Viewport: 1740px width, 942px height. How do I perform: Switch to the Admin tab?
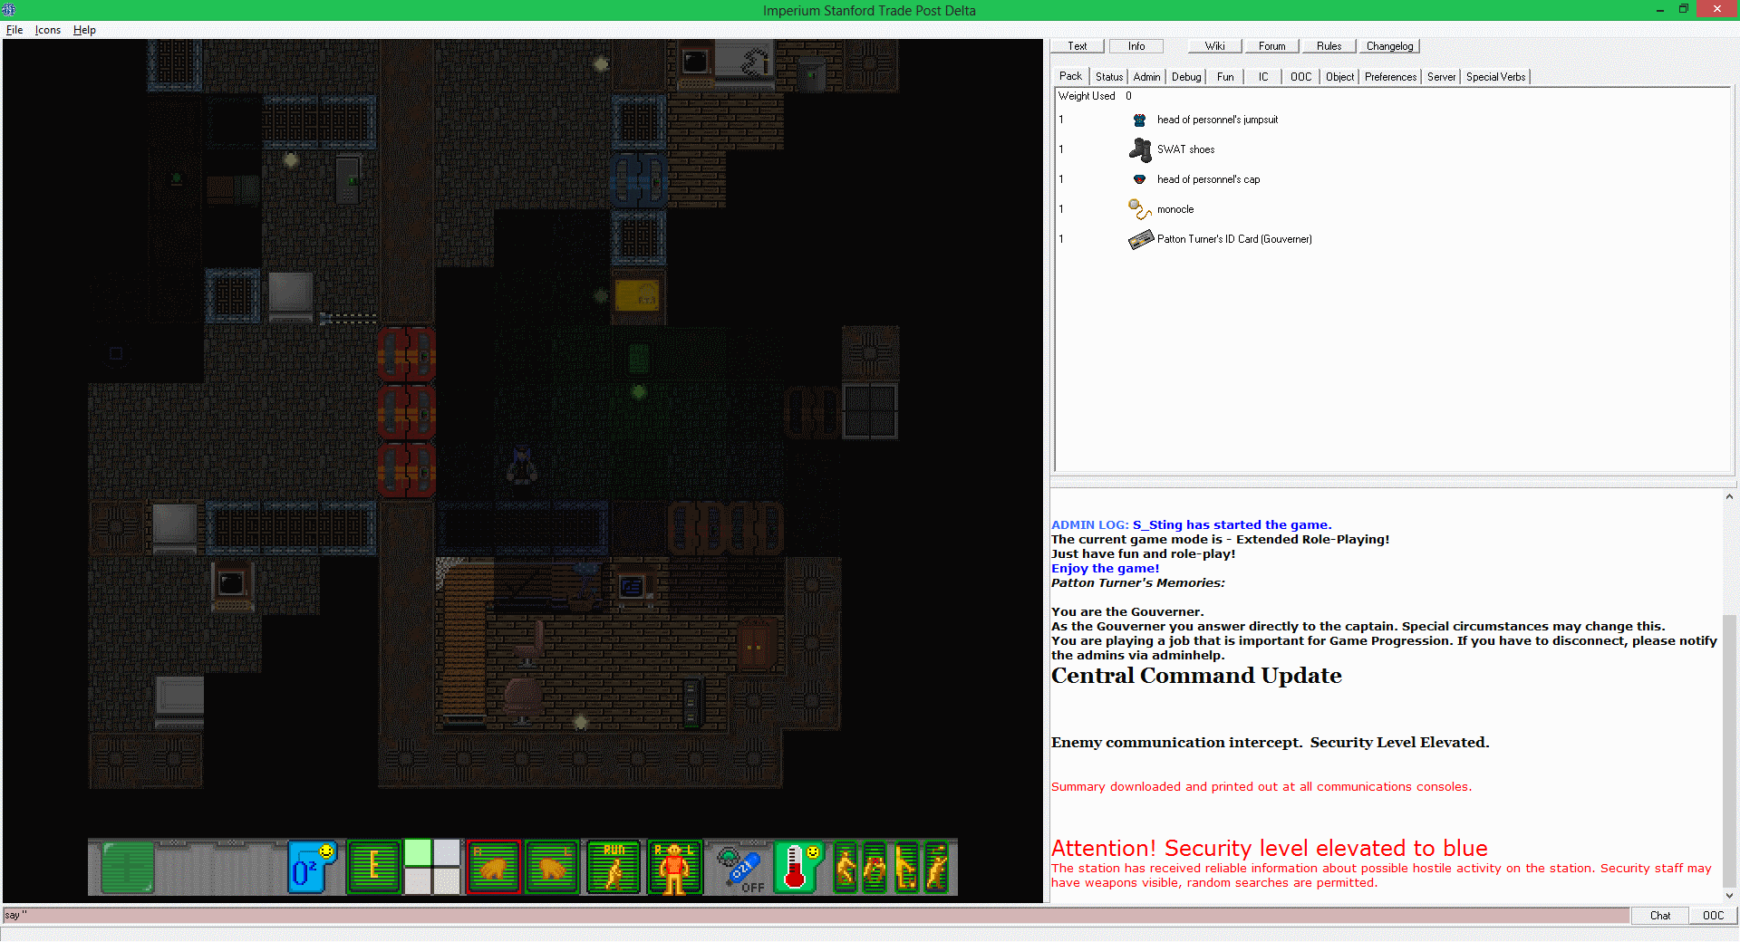1146,77
